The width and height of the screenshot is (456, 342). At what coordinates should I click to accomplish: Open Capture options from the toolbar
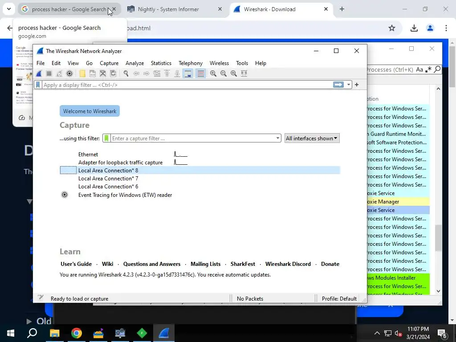(69, 73)
